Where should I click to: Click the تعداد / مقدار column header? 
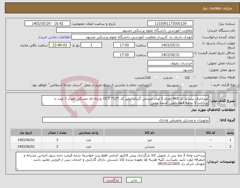[57, 133]
